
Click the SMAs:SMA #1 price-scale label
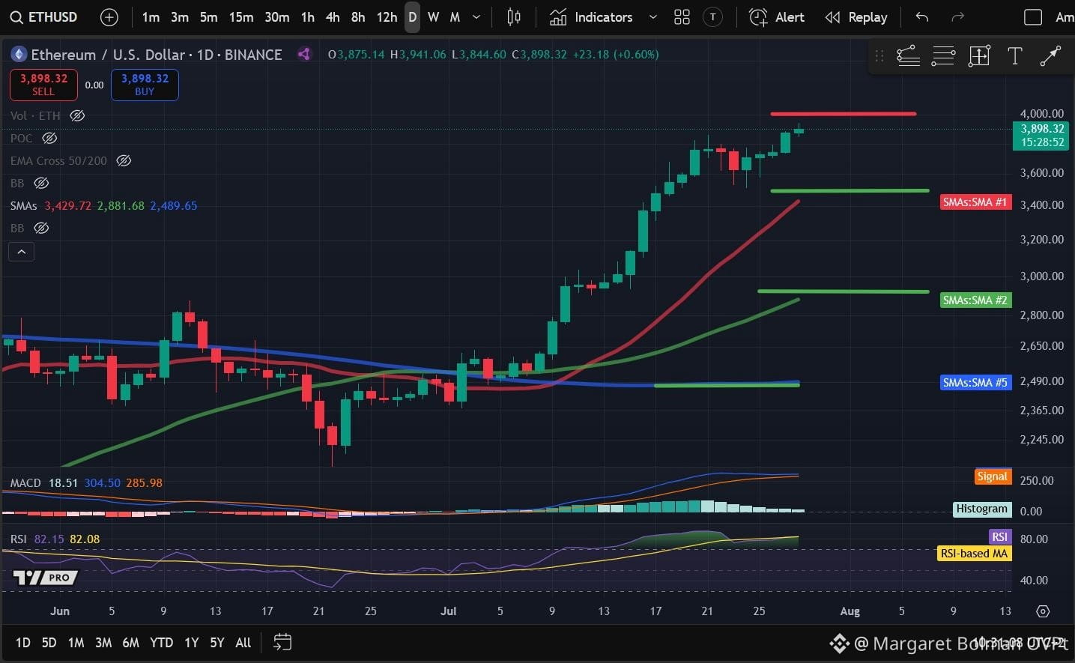point(975,202)
